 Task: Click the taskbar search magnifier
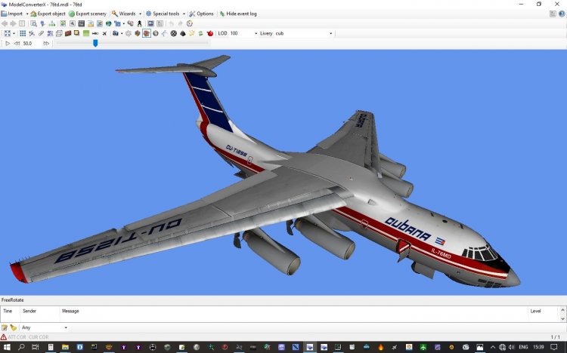pos(21,347)
